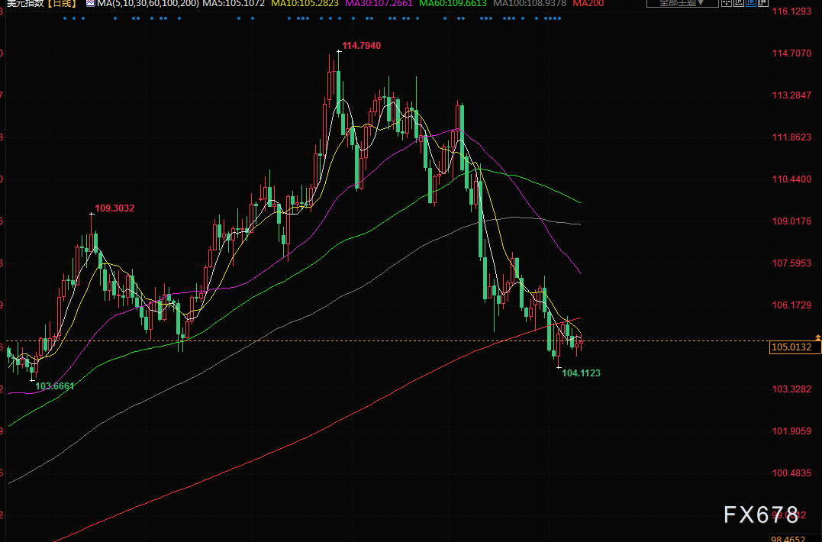Image resolution: width=822 pixels, height=542 pixels.
Task: Click the 105.0132 current price box
Action: coord(791,347)
